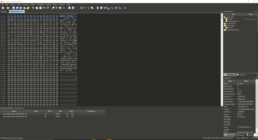This screenshot has width=258, height=140.
Task: Click the Undo arrow icon
Action: pos(44,8)
